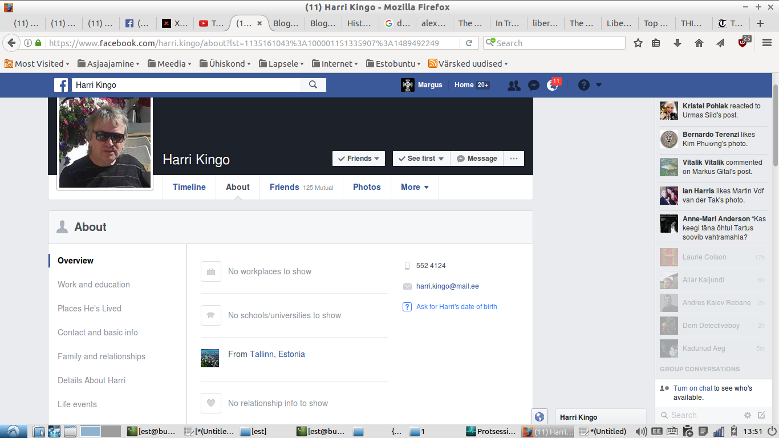
Task: Bookmark this page with the star icon
Action: click(638, 43)
